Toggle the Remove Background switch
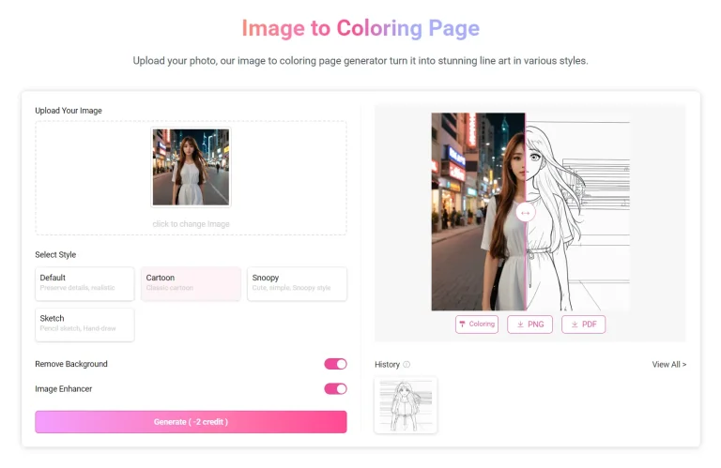Screen dimensions: 721x468 click(335, 364)
